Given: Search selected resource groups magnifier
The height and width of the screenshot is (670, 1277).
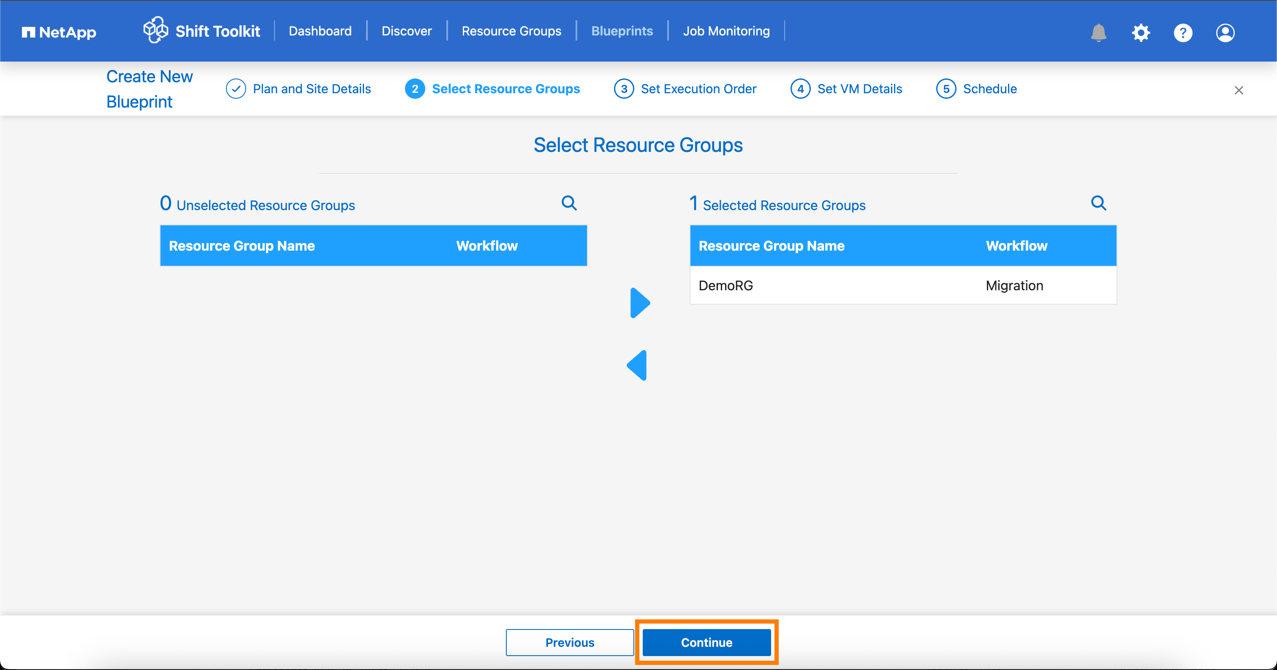Looking at the screenshot, I should tap(1098, 203).
